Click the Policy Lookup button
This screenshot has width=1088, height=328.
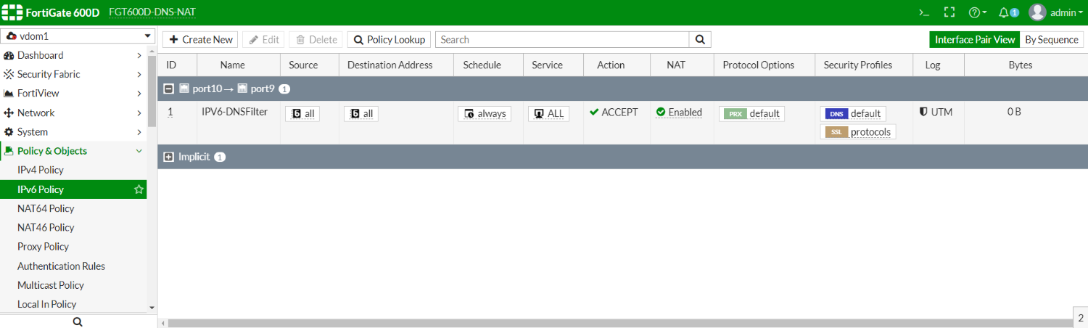(x=389, y=39)
